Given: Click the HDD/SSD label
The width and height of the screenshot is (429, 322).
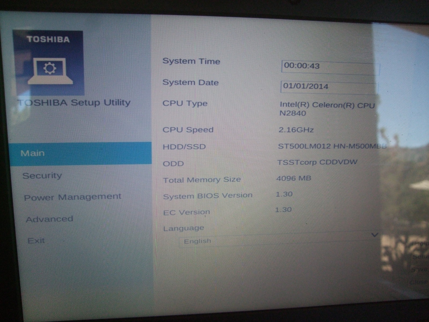Looking at the screenshot, I should (x=184, y=147).
